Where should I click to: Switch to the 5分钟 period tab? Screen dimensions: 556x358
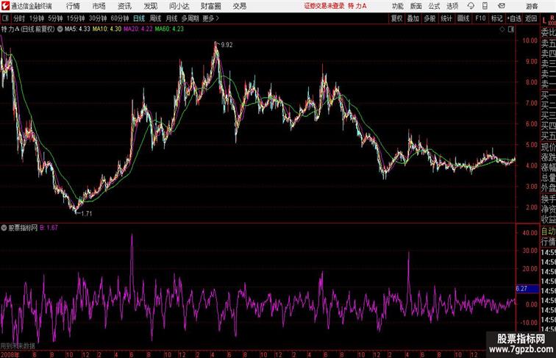point(55,18)
